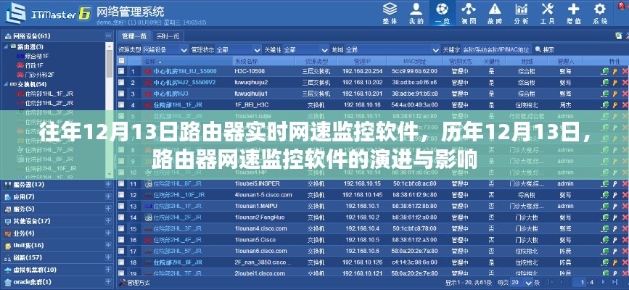Click the 服务器(2) server icon in sidebar
This screenshot has height=290, width=629.
6,186
